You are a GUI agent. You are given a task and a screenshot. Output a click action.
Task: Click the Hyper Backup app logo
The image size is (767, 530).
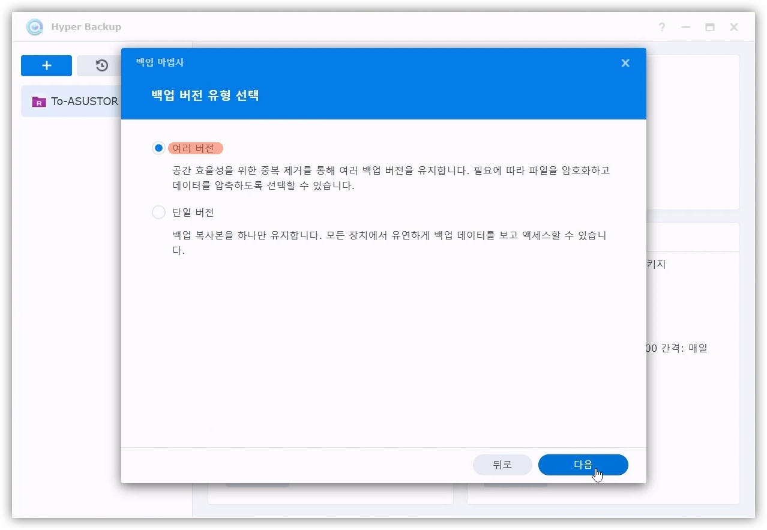coord(35,27)
